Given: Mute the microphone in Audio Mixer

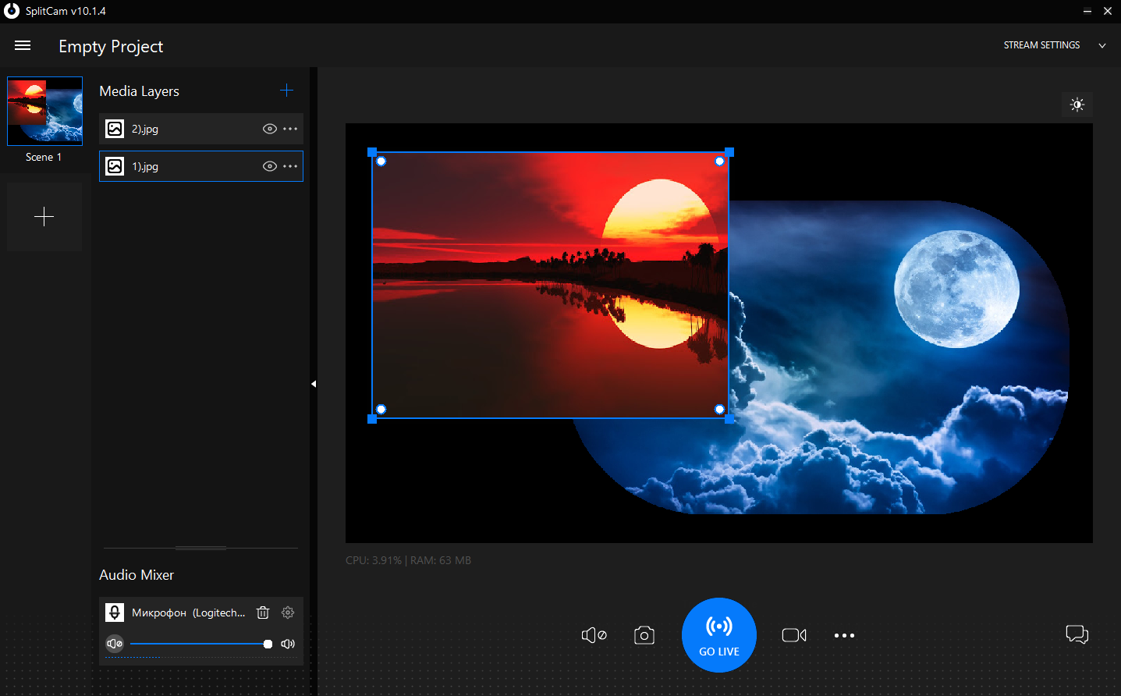Looking at the screenshot, I should click(114, 643).
